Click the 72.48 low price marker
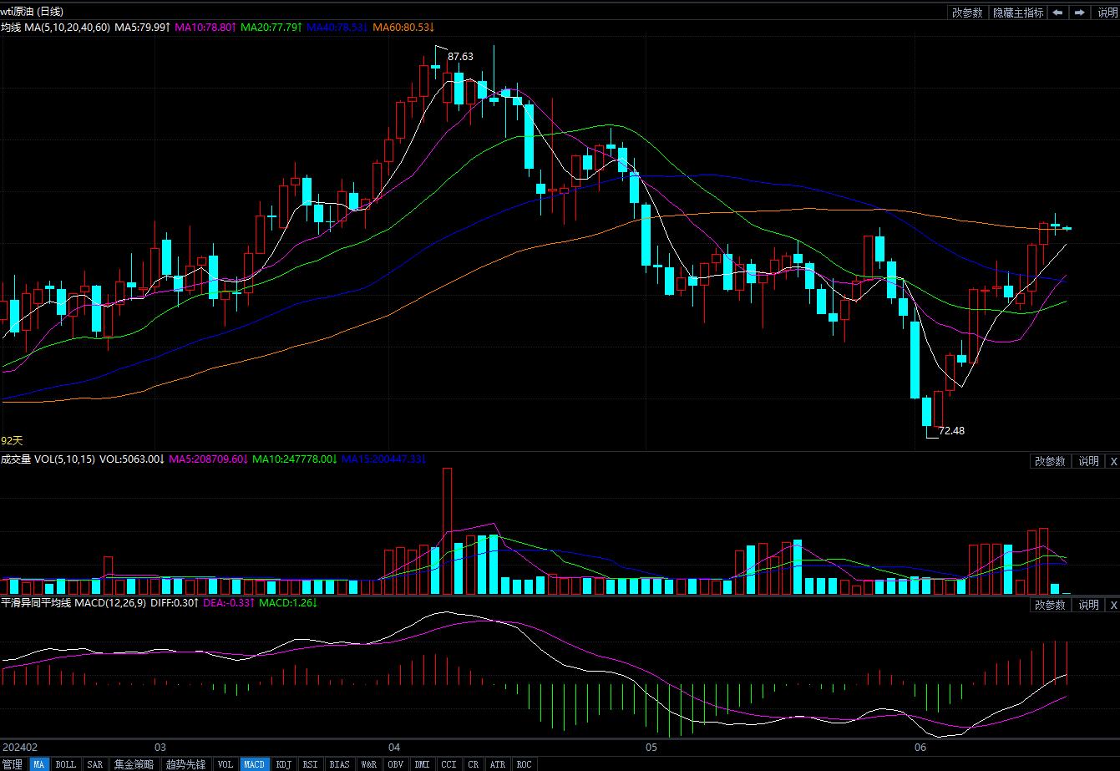 [x=951, y=431]
